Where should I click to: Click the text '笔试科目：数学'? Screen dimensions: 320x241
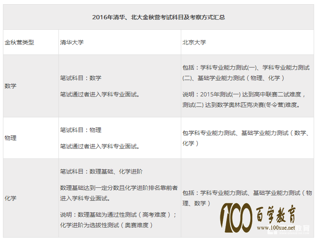tap(81, 78)
